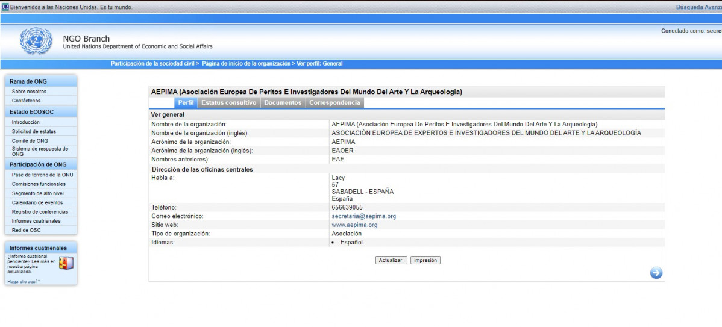Click Dirección de las oficinas centrales heading
This screenshot has height=327, width=722.
(202, 169)
